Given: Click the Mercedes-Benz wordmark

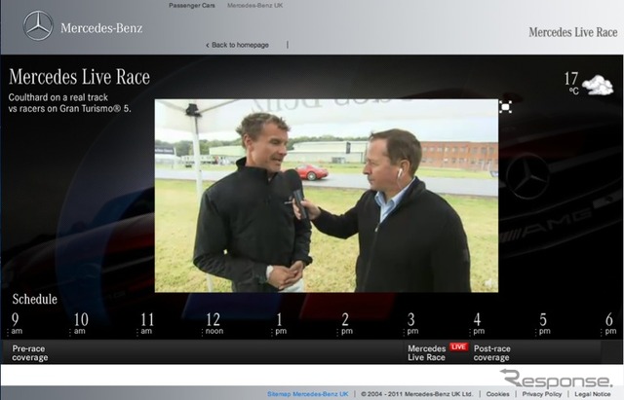Looking at the screenshot, I should pyautogui.click(x=101, y=28).
